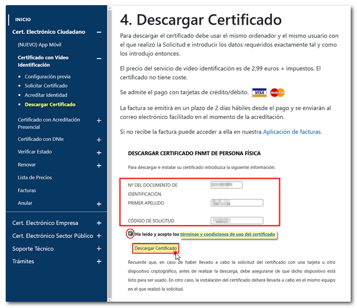The width and height of the screenshot is (357, 308).
Task: Open términos y condiciones de uso link
Action: [x=227, y=234]
